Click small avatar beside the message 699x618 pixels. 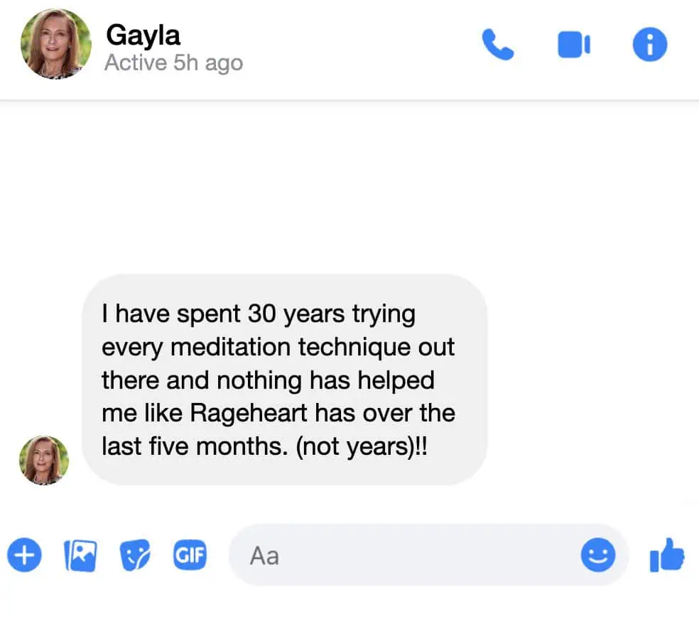click(43, 460)
